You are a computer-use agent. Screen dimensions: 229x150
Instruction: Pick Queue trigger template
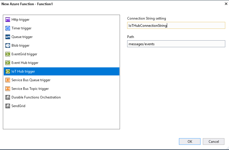click(x=22, y=37)
